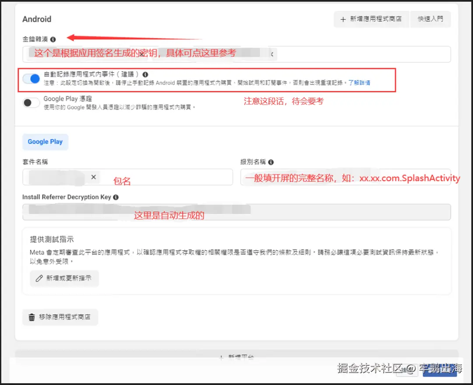
Task: Click the info icon beside 級別名稱
Action: click(271, 162)
